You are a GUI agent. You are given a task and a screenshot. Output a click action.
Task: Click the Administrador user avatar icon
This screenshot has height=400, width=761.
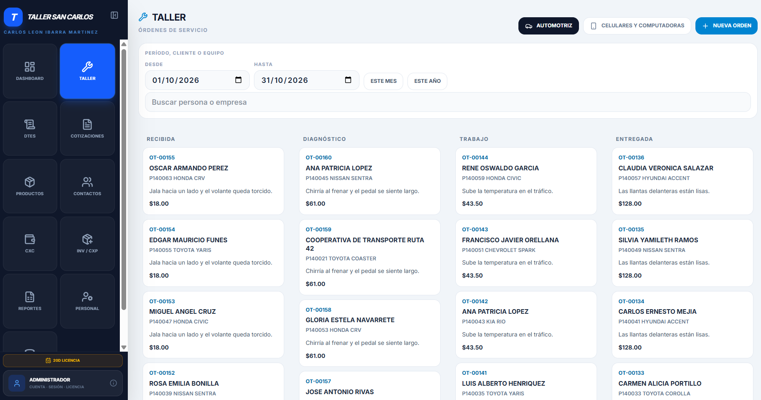pos(17,383)
